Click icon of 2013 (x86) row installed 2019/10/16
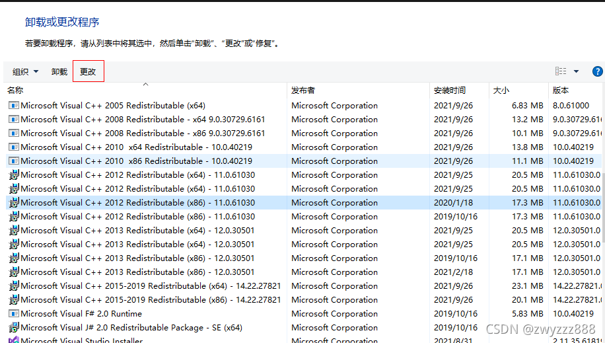 click(14, 258)
